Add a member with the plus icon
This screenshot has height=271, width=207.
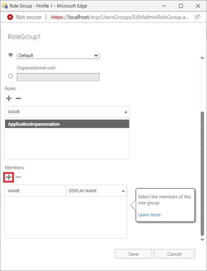[9, 177]
